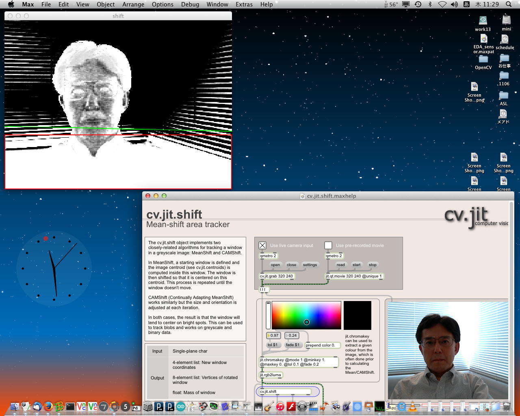Image resolution: width=520 pixels, height=416 pixels.
Task: Disable the 'Use live camera input' toggle
Action: [x=262, y=245]
